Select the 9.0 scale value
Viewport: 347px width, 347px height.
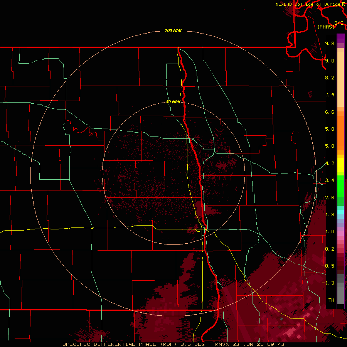(x=330, y=61)
